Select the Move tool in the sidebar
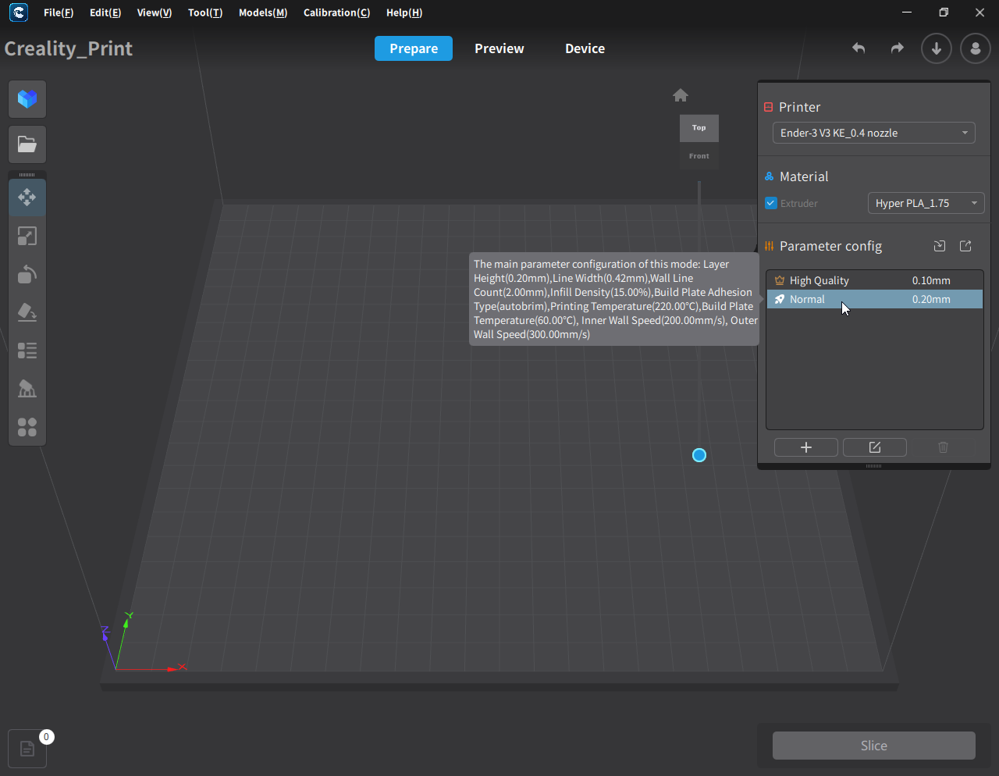 (27, 198)
